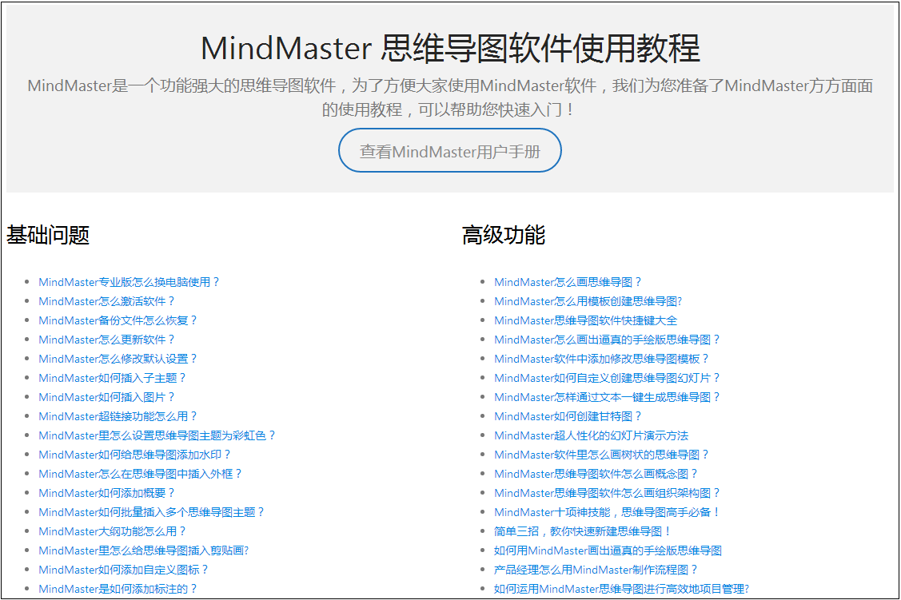Select the 基础问题 section heading

coord(48,235)
